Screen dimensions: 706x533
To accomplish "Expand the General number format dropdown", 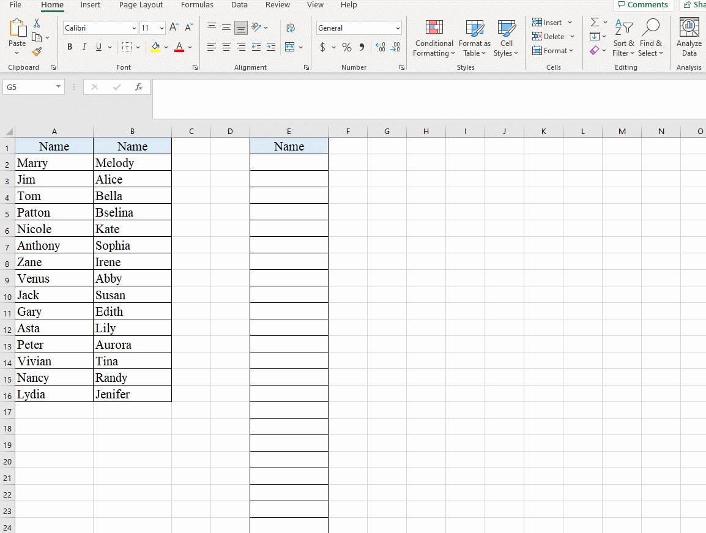I will 398,28.
